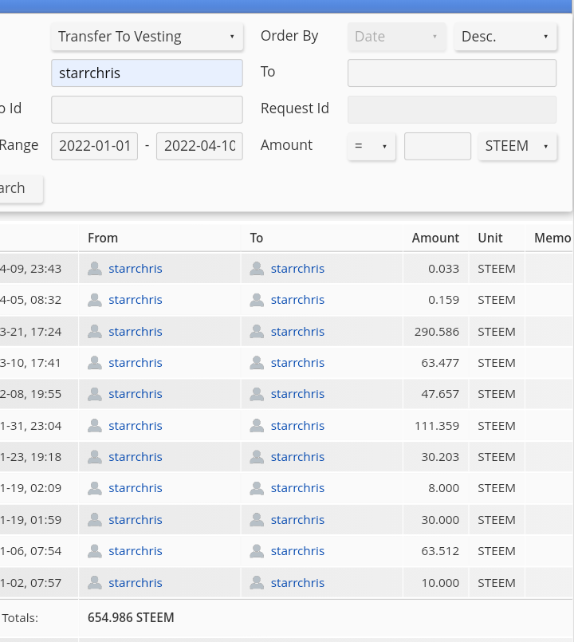Click To user avatar icon in 10.000 row
Screen dimensions: 574x642
click(257, 583)
